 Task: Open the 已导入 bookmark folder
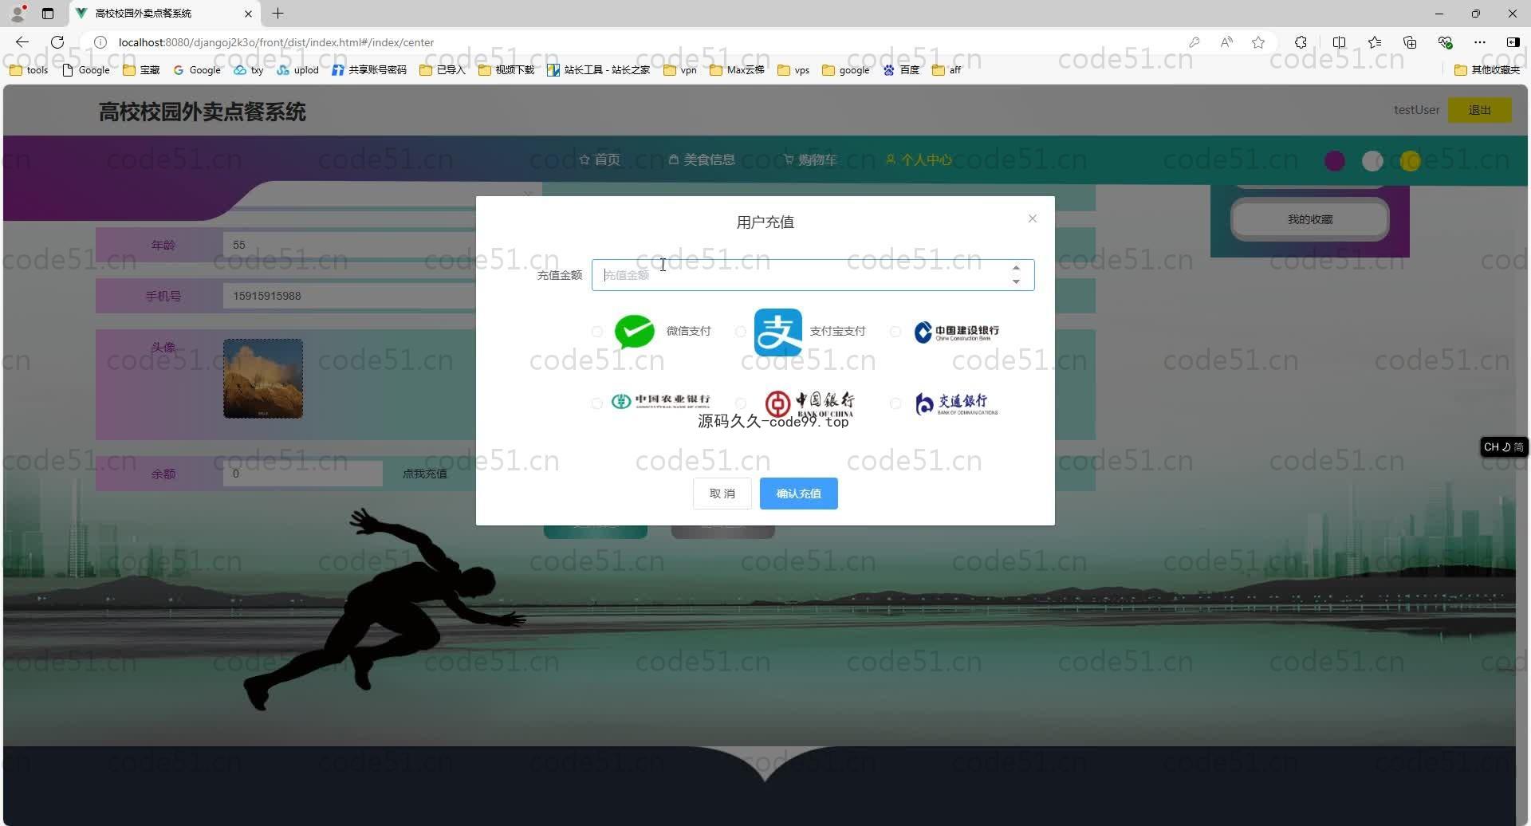coord(443,70)
